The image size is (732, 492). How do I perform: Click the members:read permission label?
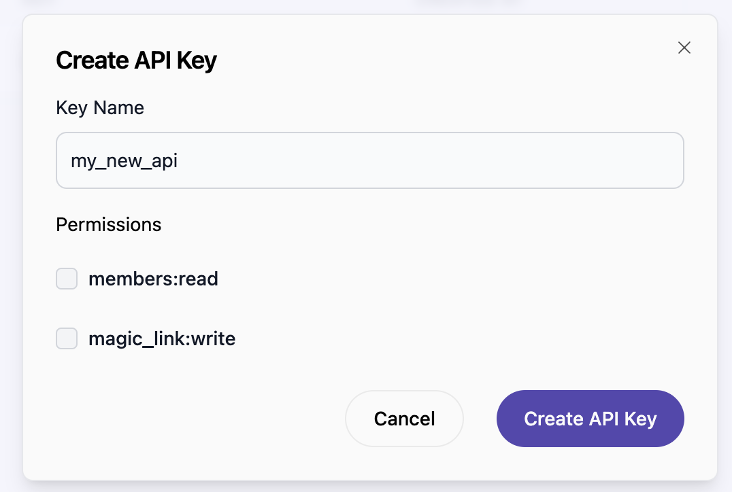153,279
